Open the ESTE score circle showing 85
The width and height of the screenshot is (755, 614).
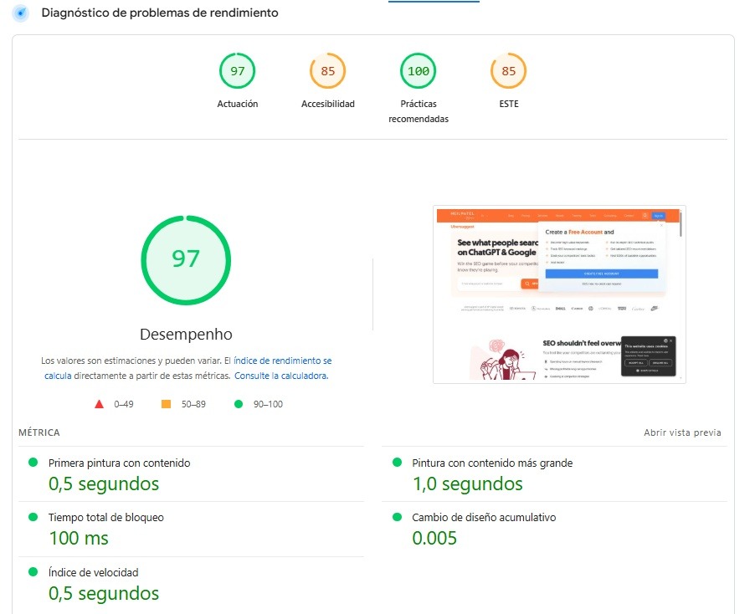[508, 71]
